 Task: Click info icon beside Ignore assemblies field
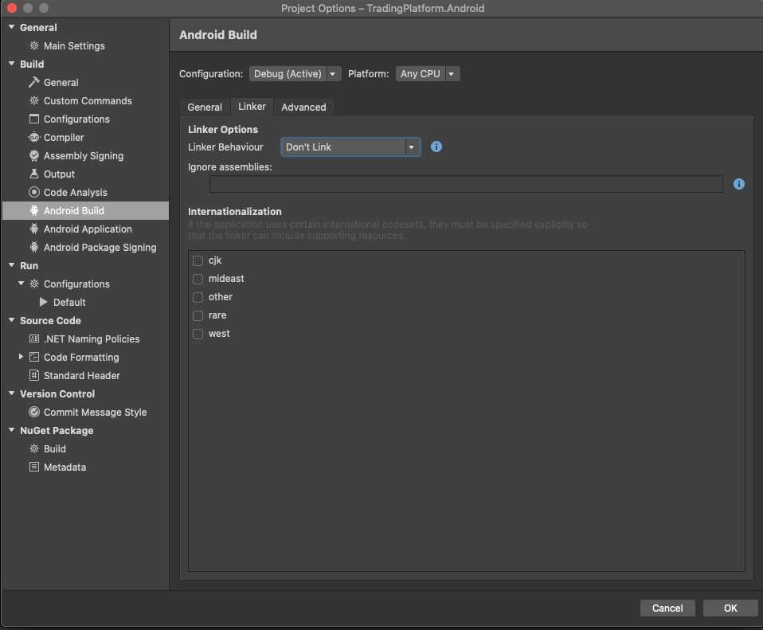coord(738,184)
